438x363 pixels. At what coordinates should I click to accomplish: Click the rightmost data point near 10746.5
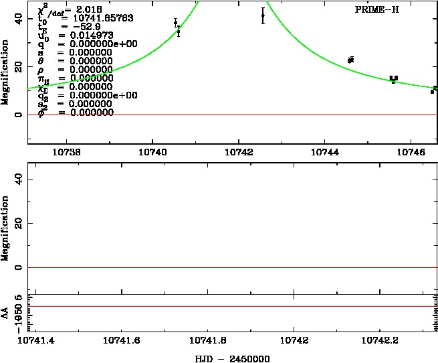pos(433,90)
